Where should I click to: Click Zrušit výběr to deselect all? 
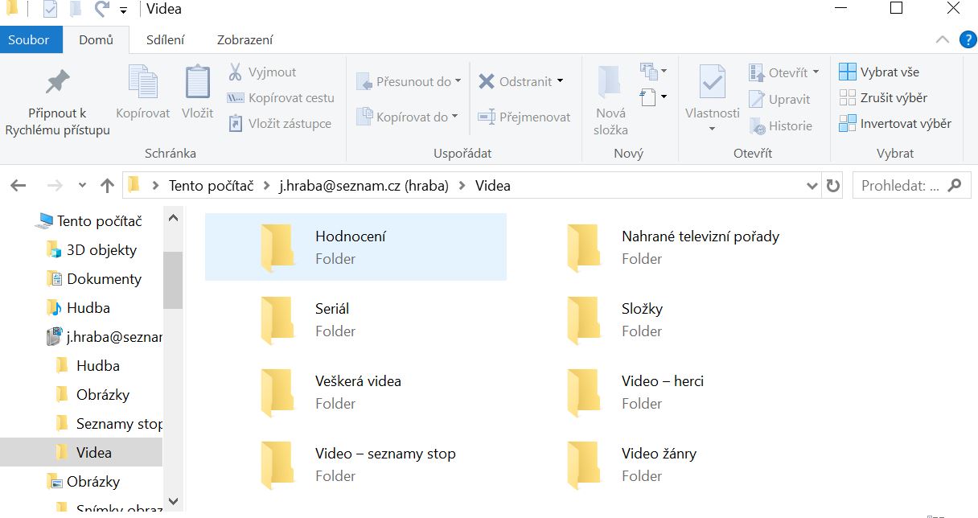(x=883, y=97)
